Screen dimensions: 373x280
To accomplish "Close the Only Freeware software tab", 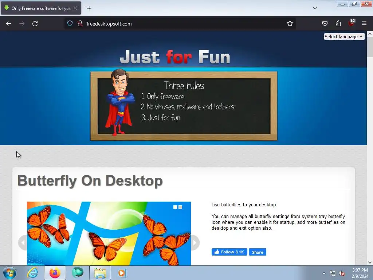I will pyautogui.click(x=75, y=8).
